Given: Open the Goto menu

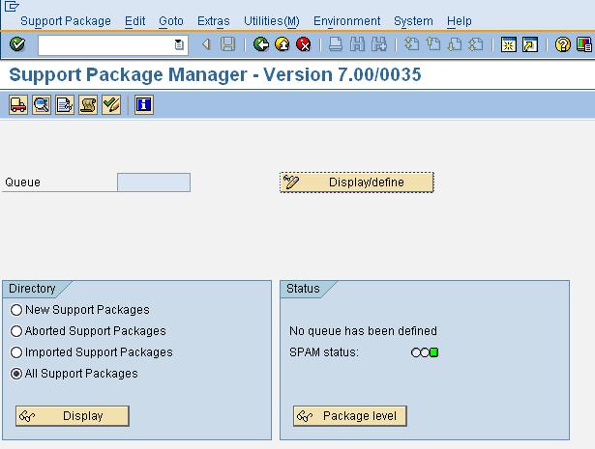Looking at the screenshot, I should pos(171,21).
